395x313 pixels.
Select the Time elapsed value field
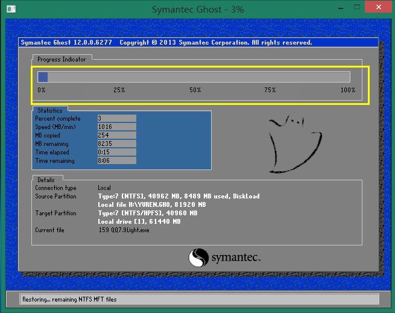coord(116,153)
